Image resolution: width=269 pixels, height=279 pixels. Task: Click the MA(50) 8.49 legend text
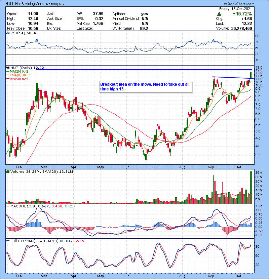click(19, 79)
